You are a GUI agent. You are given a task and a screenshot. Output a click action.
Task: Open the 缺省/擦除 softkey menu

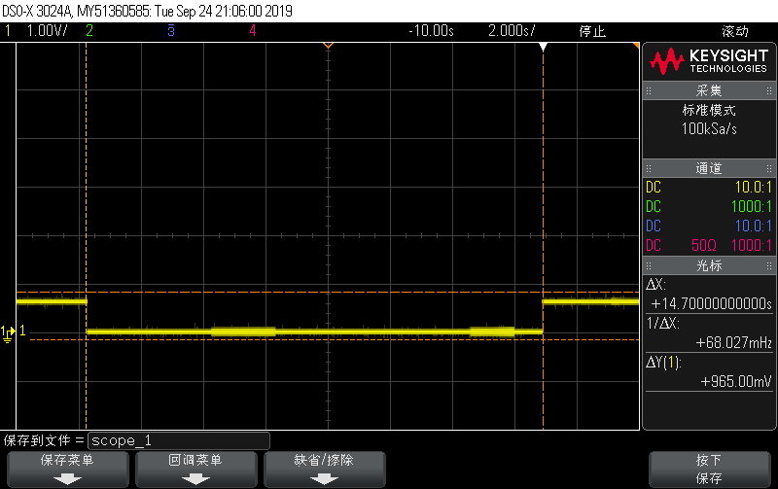(x=324, y=470)
